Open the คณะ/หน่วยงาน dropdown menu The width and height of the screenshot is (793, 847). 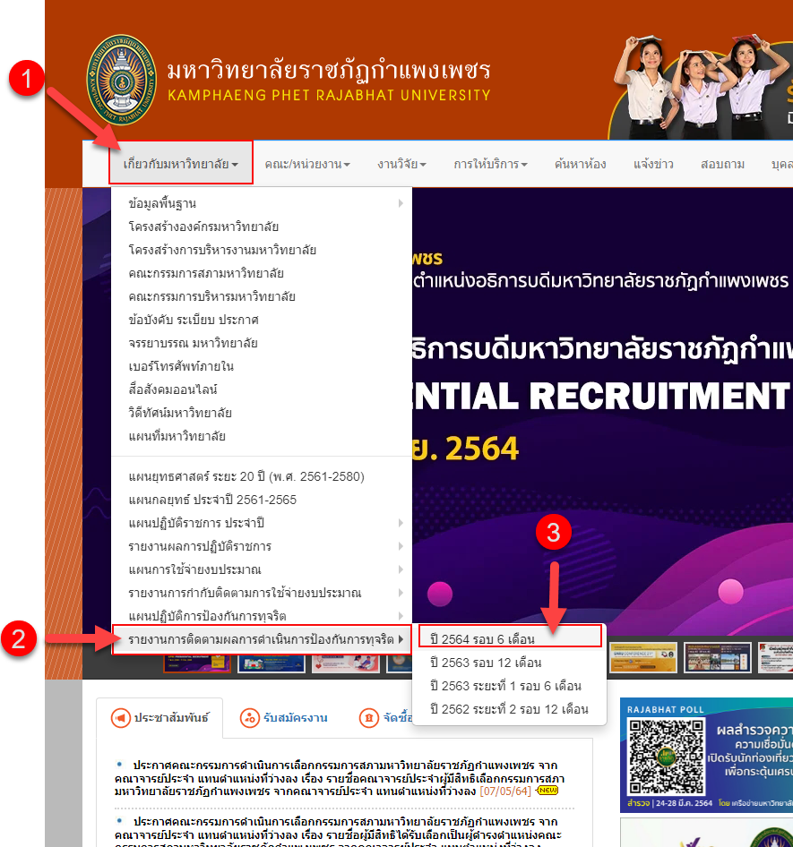point(307,164)
